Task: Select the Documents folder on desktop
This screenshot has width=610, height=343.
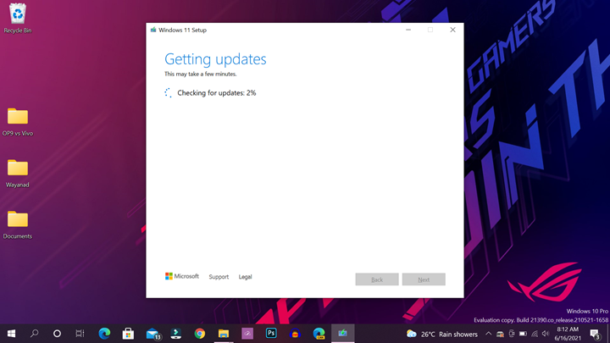Action: [x=18, y=224]
